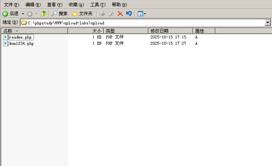This screenshot has width=272, height=166.
Task: Click the date 2025-10-15 17:15
Action: 168,37
